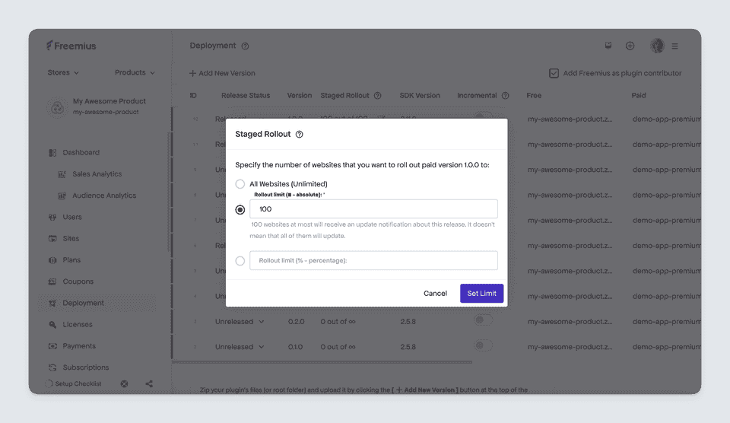This screenshot has width=730, height=423.
Task: Open Unreleased status dropdown for version 0.1.0
Action: click(240, 347)
